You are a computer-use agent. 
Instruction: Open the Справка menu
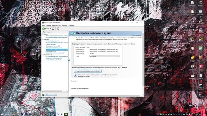click(x=71, y=25)
